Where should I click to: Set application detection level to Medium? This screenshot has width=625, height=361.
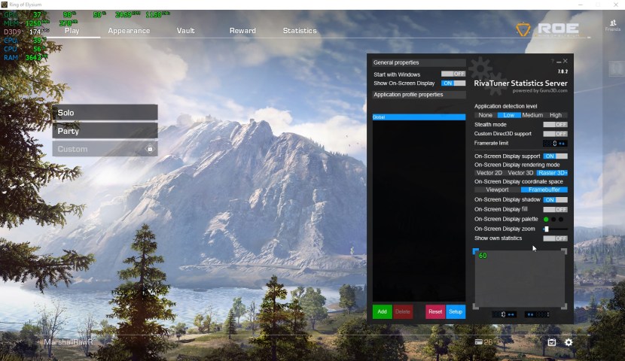(x=532, y=115)
